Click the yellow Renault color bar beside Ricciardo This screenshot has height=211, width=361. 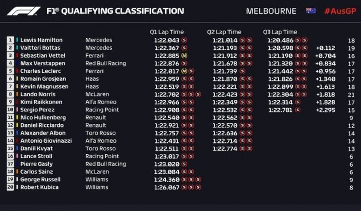[x=17, y=125]
